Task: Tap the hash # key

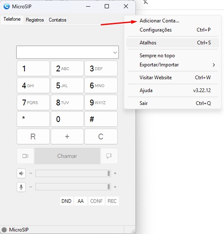Action: click(x=101, y=119)
